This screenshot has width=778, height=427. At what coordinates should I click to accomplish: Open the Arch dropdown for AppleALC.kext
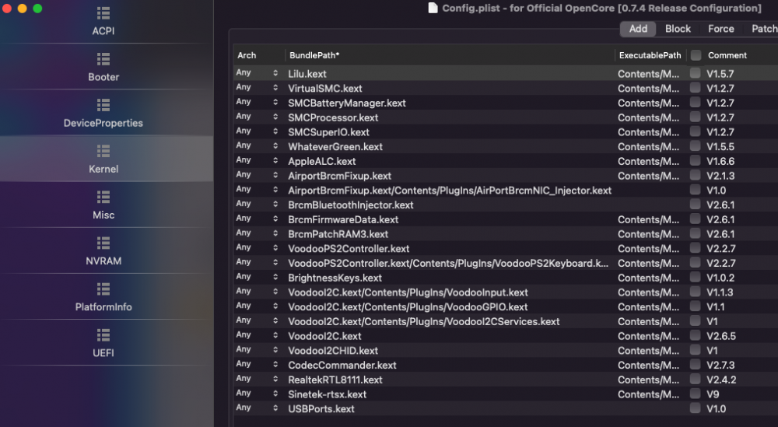tap(275, 160)
